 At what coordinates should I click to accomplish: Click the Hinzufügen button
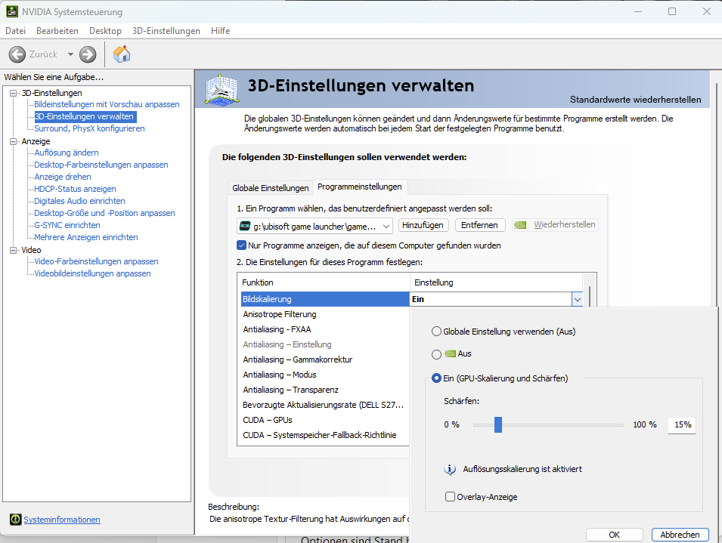pyautogui.click(x=423, y=225)
